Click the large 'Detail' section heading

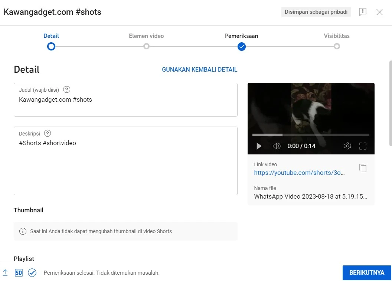26,69
